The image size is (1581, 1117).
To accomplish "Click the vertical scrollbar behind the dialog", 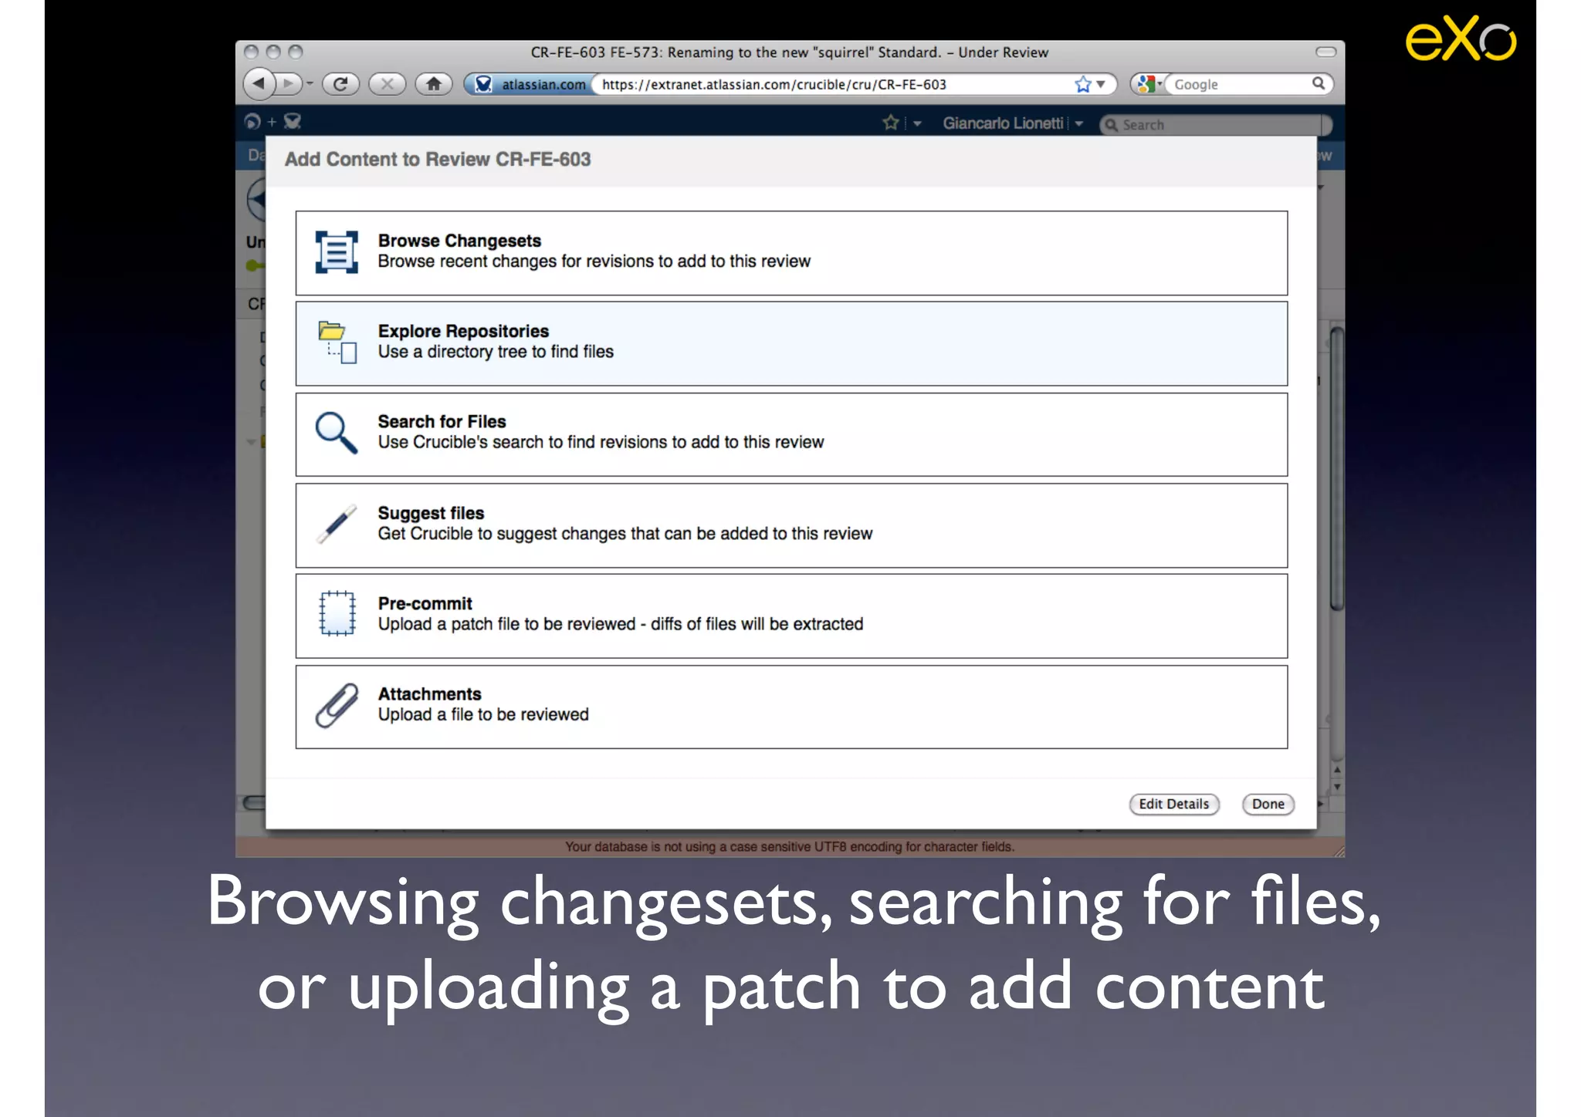I will (1337, 469).
